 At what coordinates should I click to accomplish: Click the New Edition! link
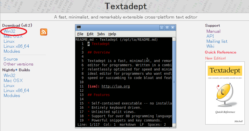point(215,58)
